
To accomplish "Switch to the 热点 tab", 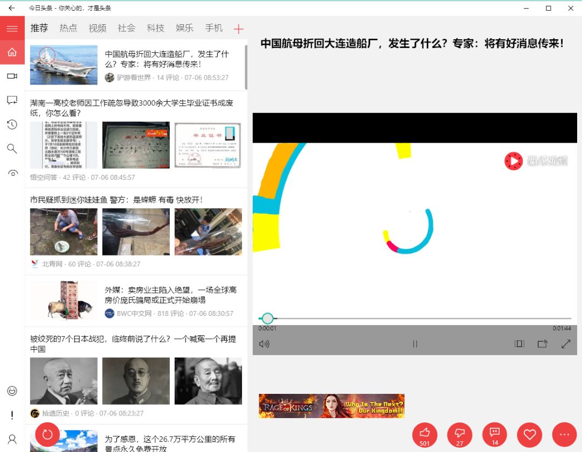I will tap(68, 28).
